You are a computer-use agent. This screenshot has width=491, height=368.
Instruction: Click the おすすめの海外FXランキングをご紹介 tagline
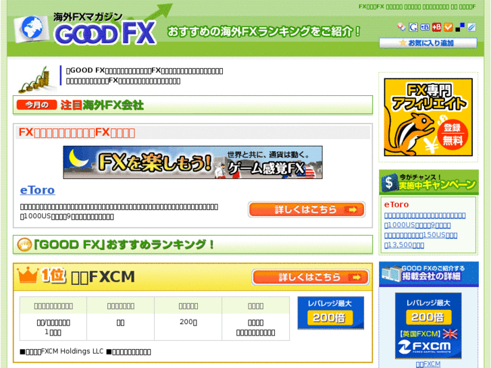pos(264,32)
